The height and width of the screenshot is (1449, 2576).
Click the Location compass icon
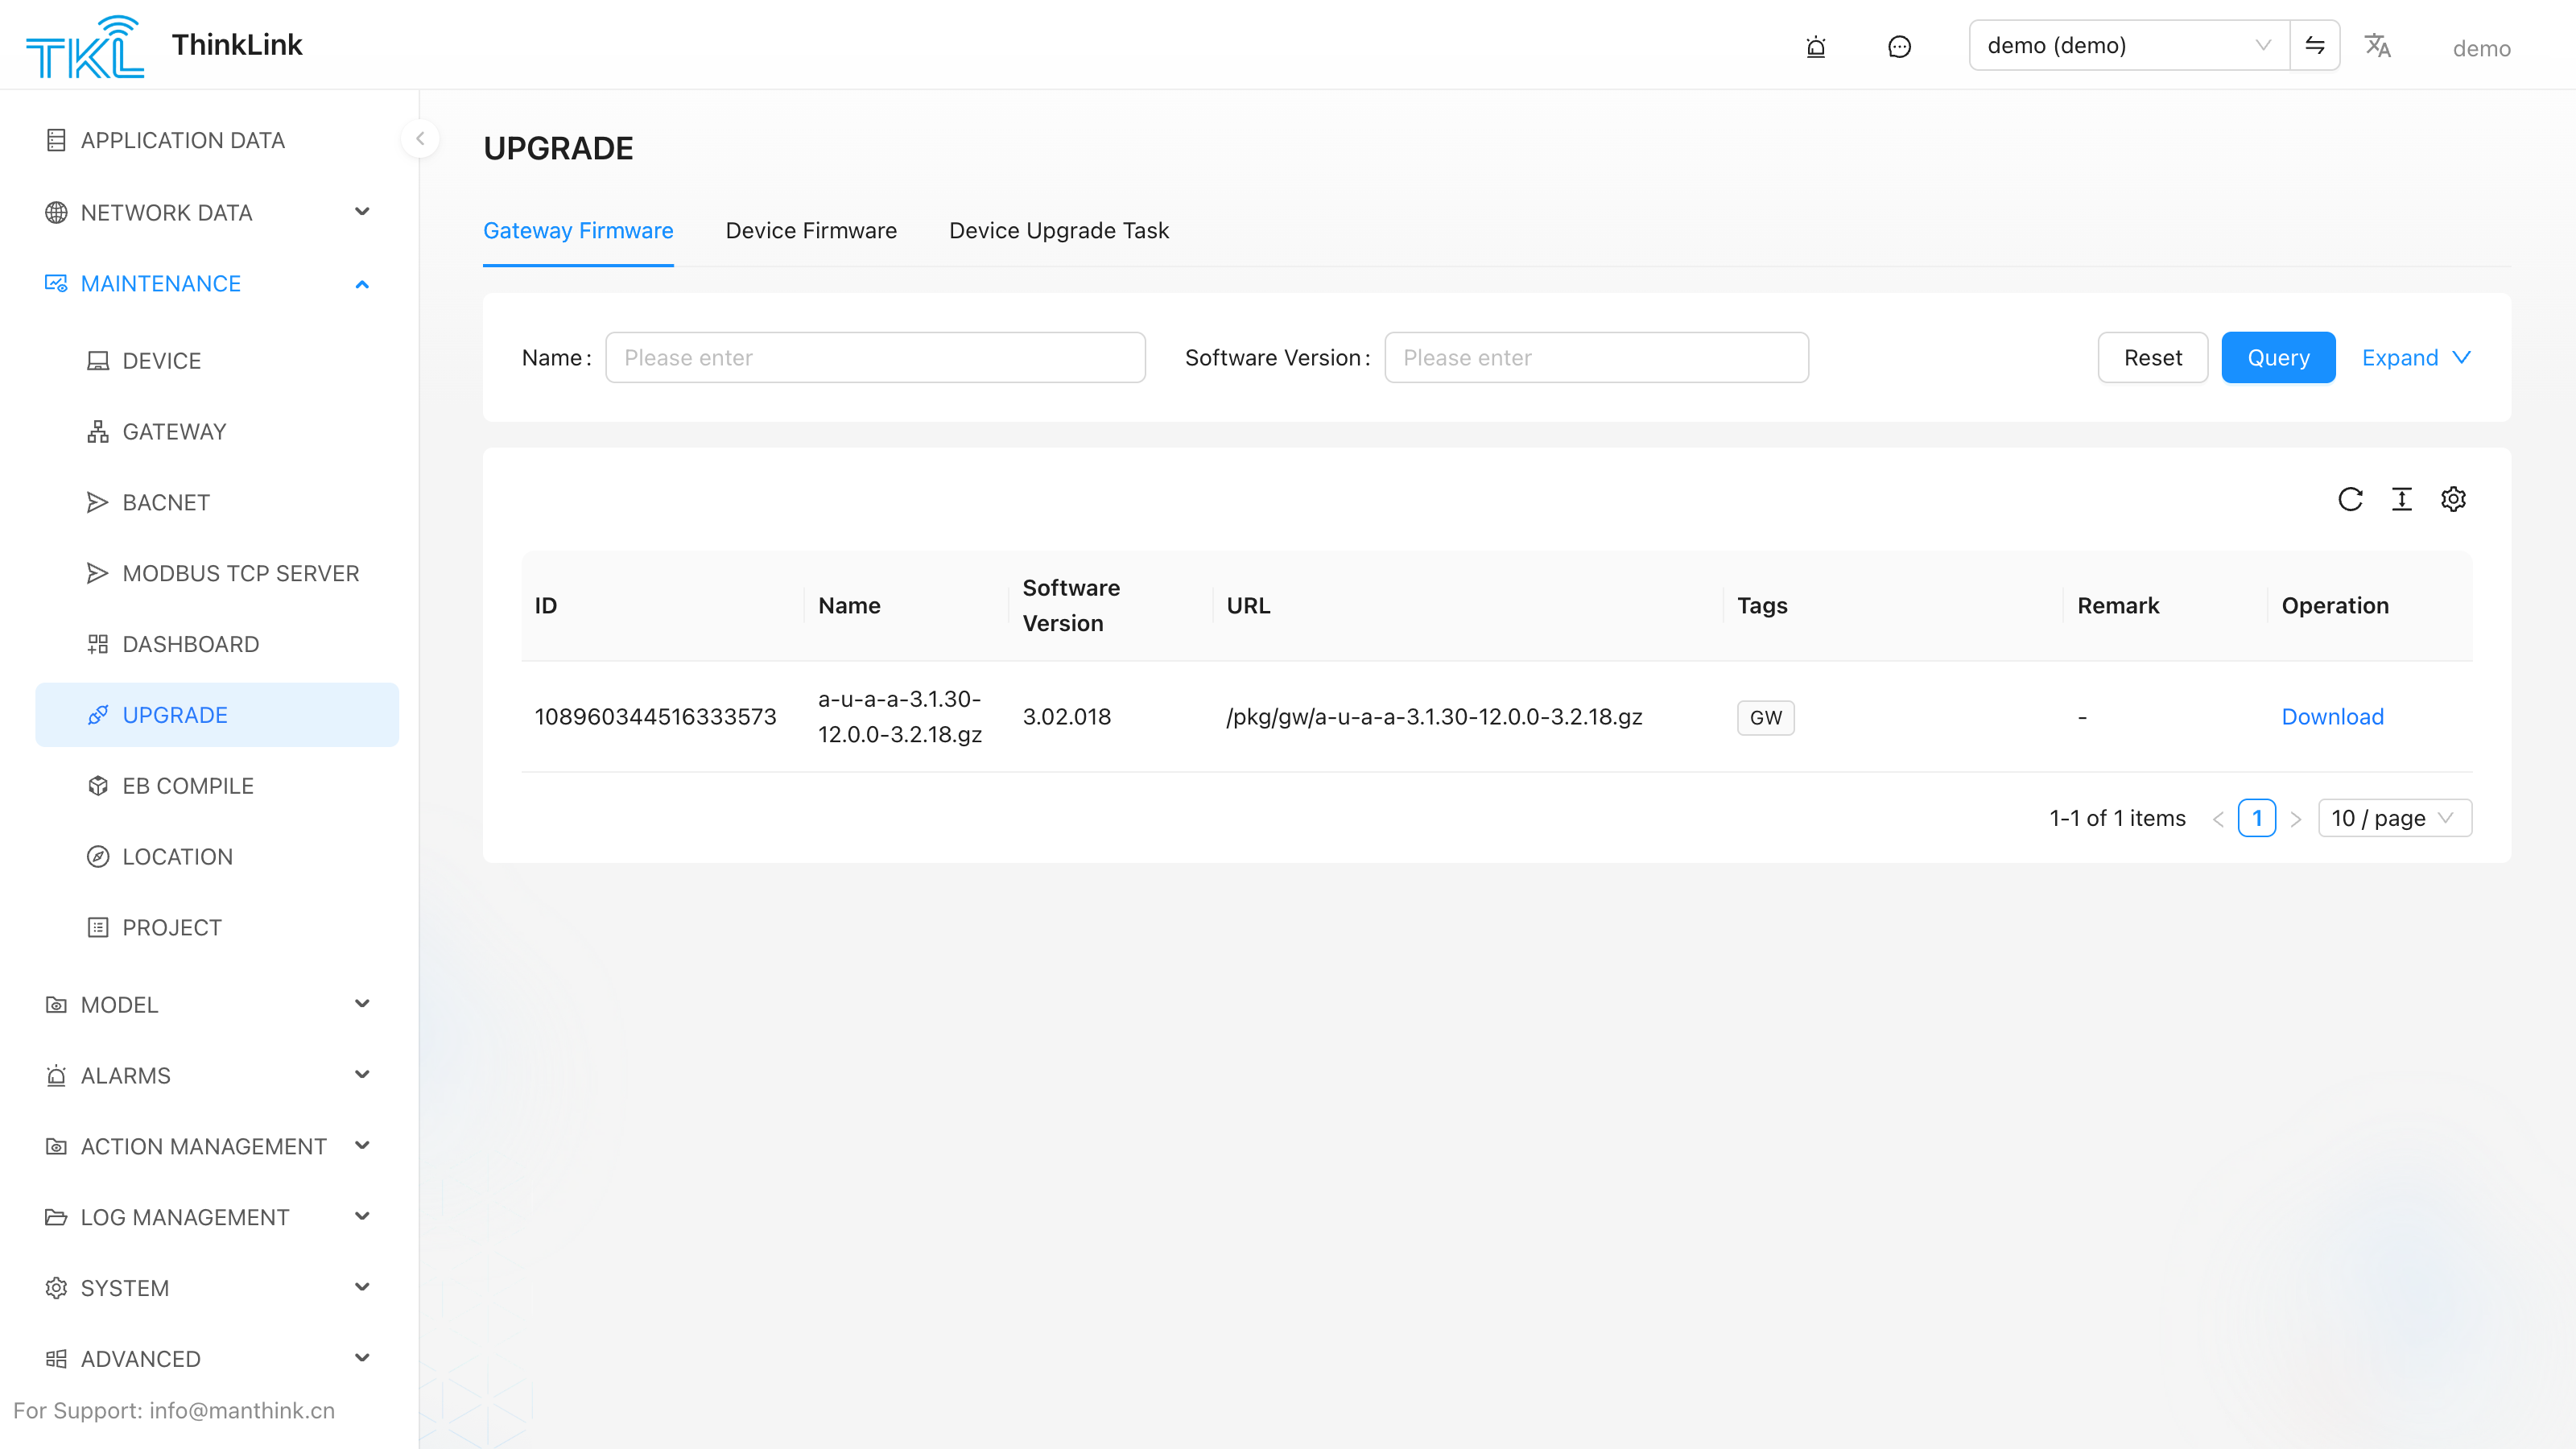(97, 857)
